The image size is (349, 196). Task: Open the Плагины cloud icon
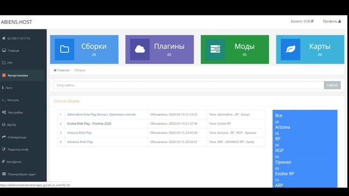click(140, 50)
